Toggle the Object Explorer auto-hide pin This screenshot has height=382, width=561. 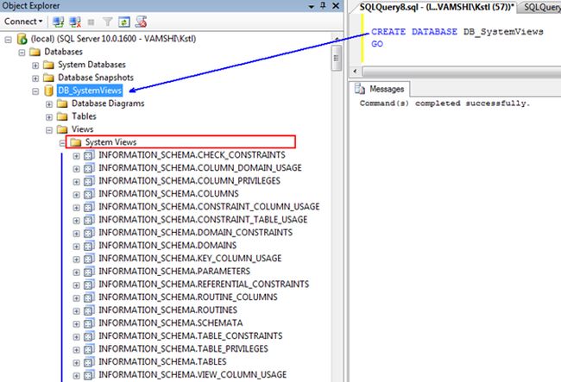point(323,6)
